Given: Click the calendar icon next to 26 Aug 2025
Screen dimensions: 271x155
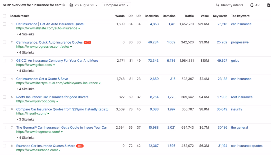Looking at the screenshot, I should click(x=71, y=5).
